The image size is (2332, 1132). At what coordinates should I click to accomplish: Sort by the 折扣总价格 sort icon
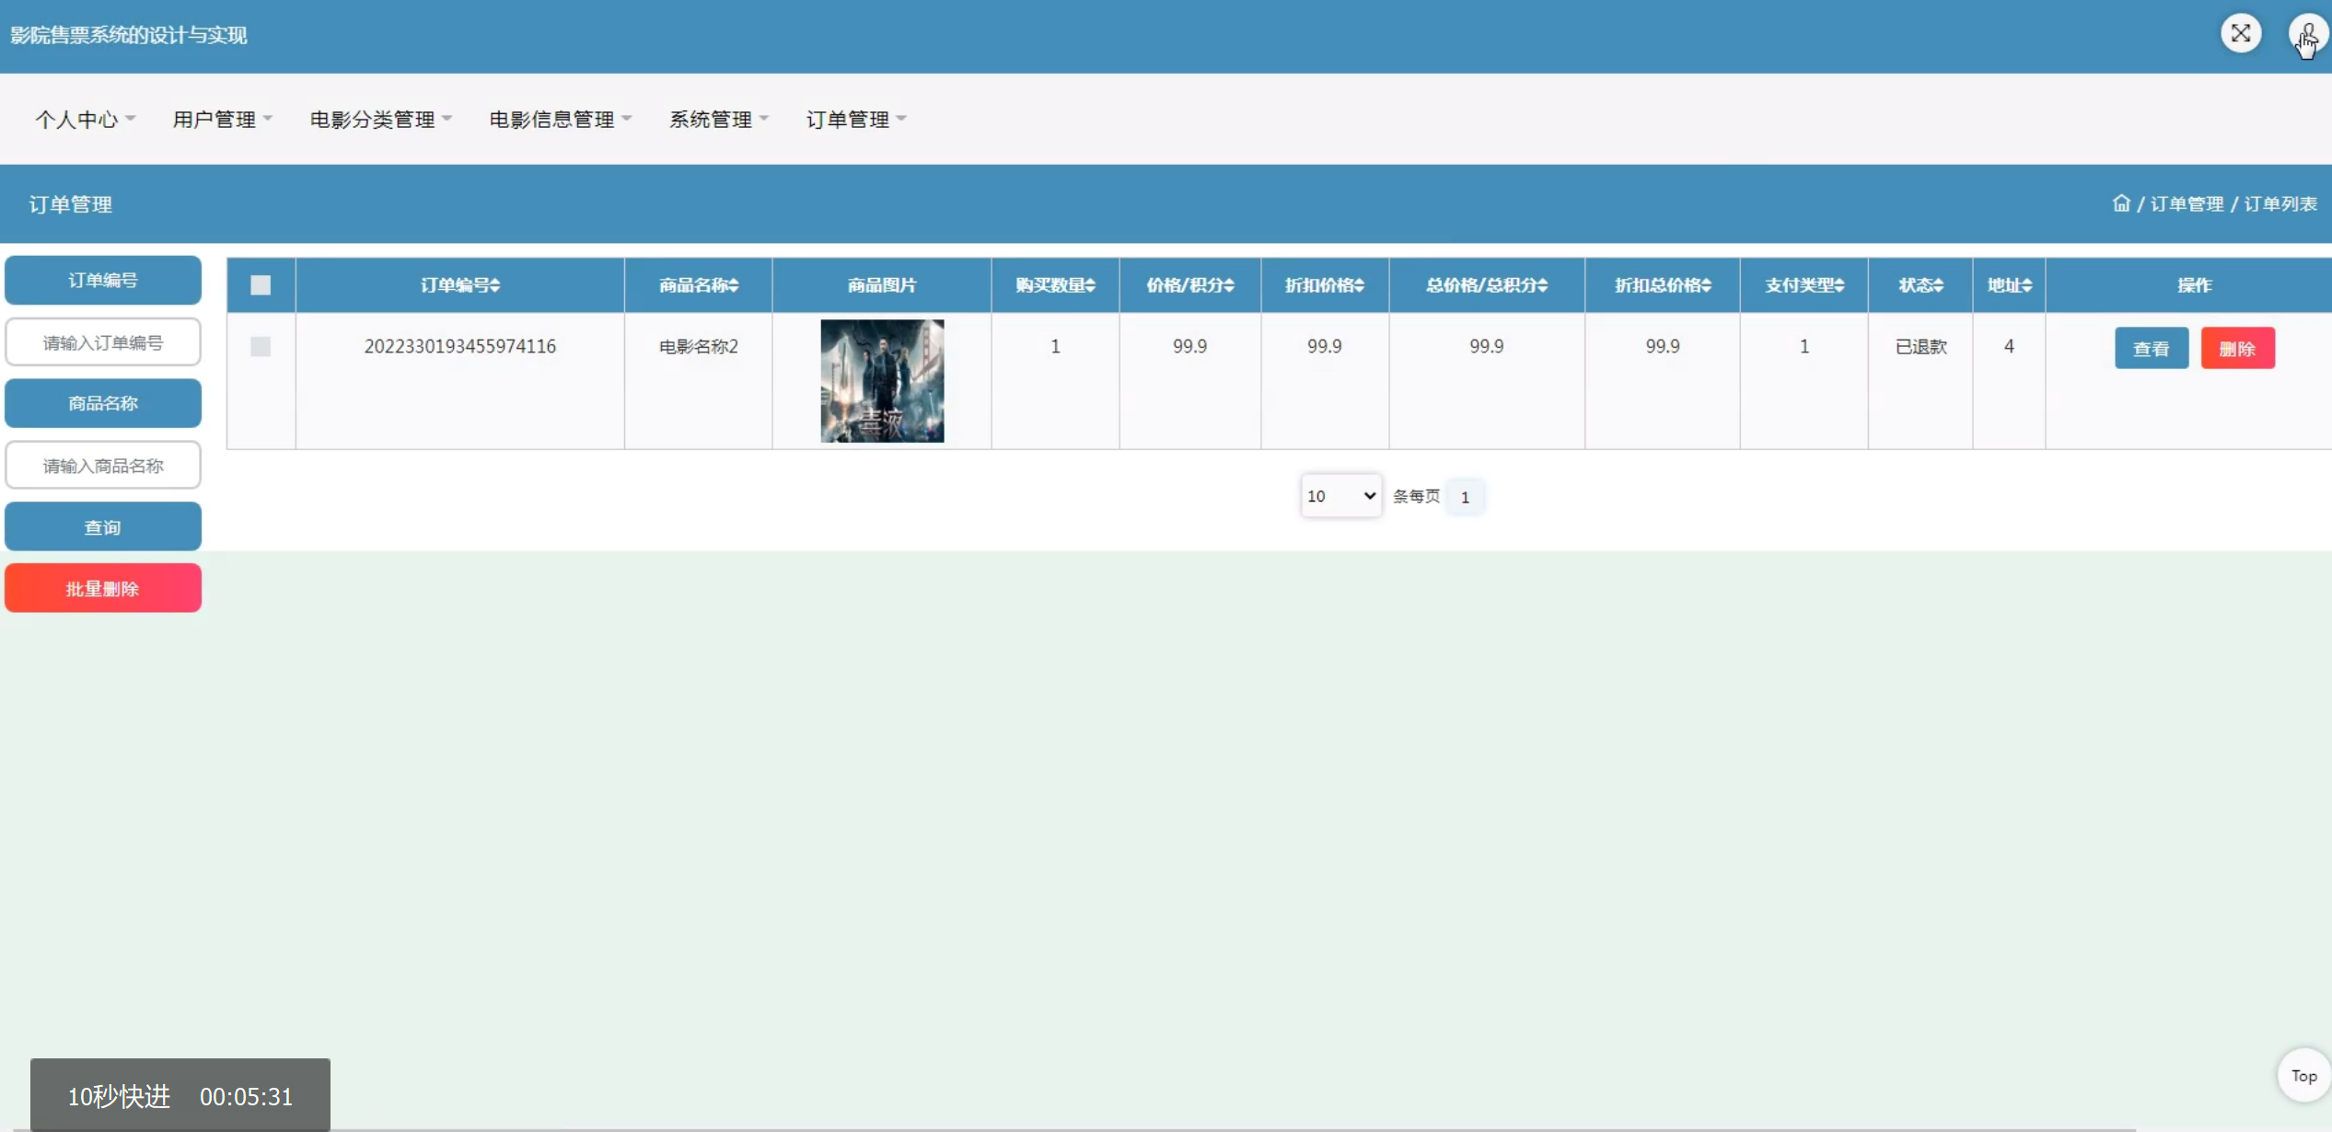(x=1705, y=285)
